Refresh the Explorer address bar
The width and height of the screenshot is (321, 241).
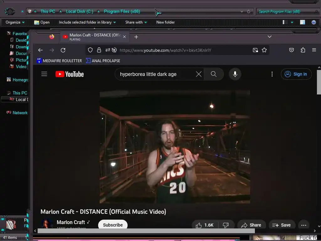point(249,12)
